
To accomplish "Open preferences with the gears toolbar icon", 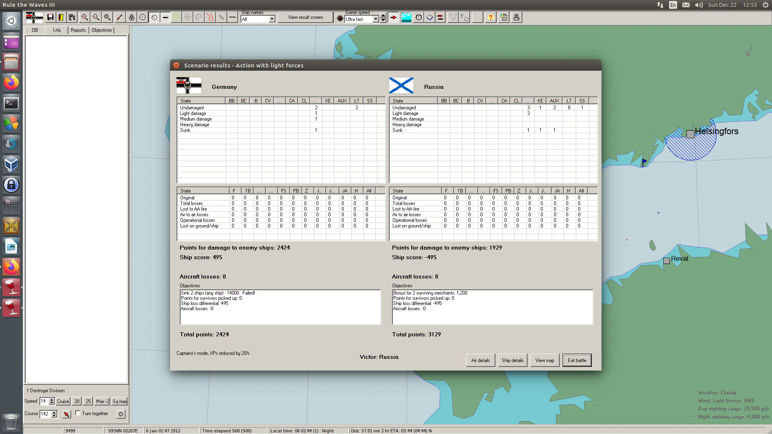I will 72,17.
